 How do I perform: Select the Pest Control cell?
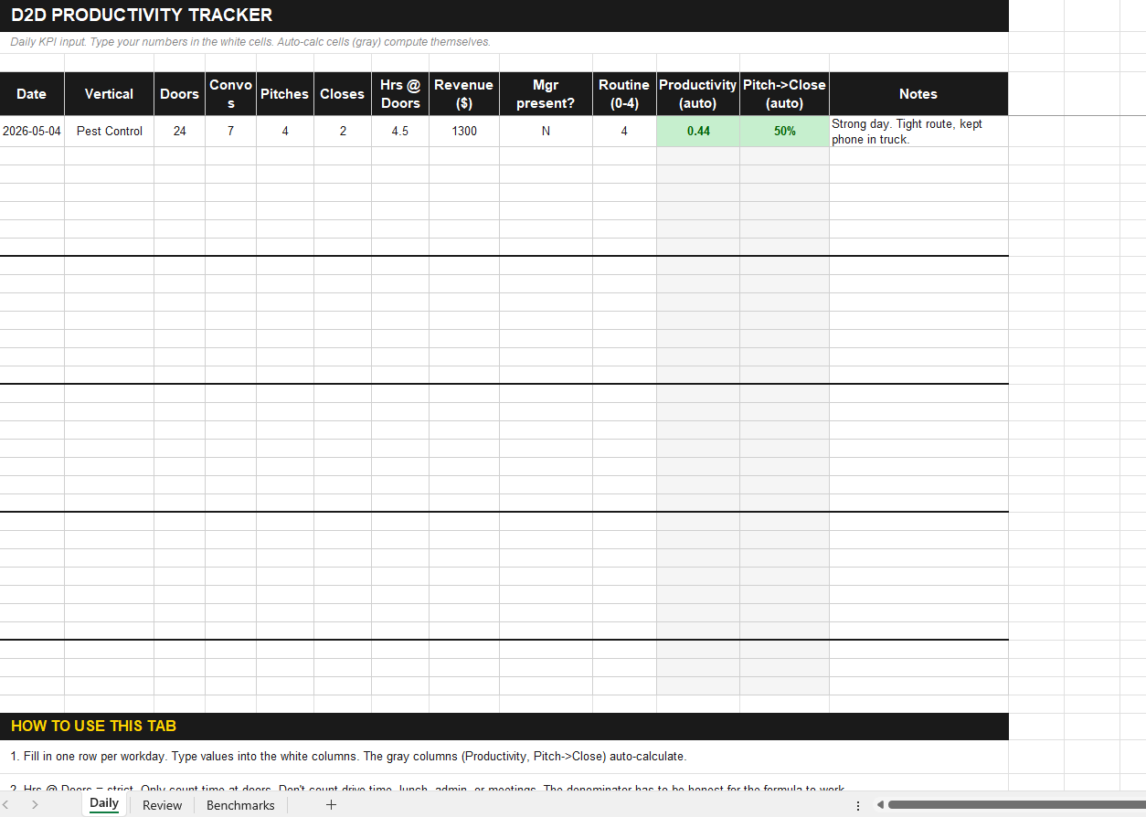click(109, 131)
